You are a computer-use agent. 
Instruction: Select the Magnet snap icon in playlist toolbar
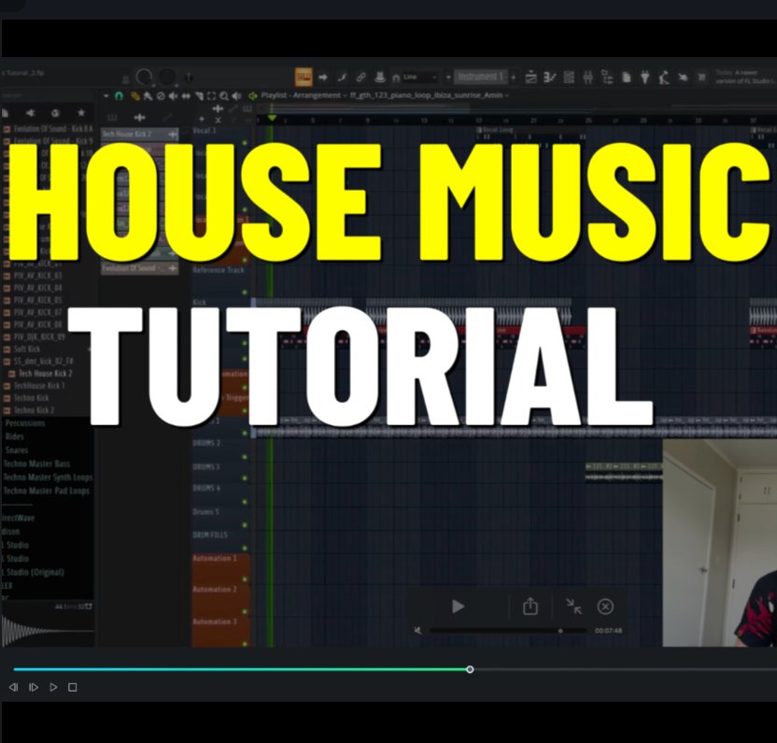point(120,96)
